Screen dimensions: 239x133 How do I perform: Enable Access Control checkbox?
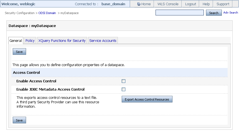(x=123, y=81)
